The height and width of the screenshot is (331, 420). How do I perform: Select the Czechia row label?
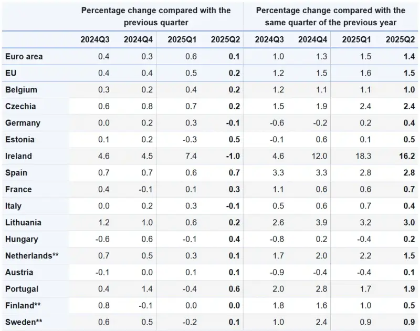point(20,106)
